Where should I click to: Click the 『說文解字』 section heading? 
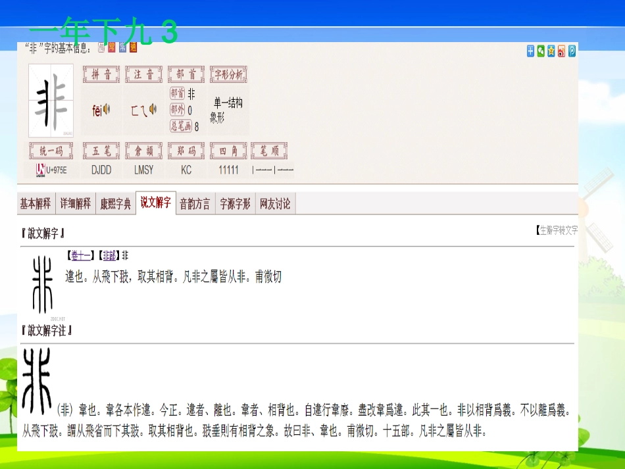tap(43, 234)
